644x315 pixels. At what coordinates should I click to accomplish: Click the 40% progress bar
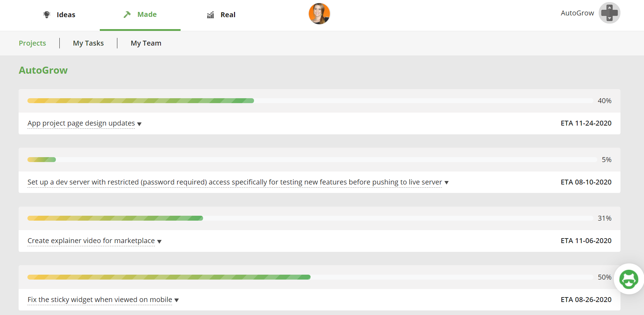[x=310, y=101]
